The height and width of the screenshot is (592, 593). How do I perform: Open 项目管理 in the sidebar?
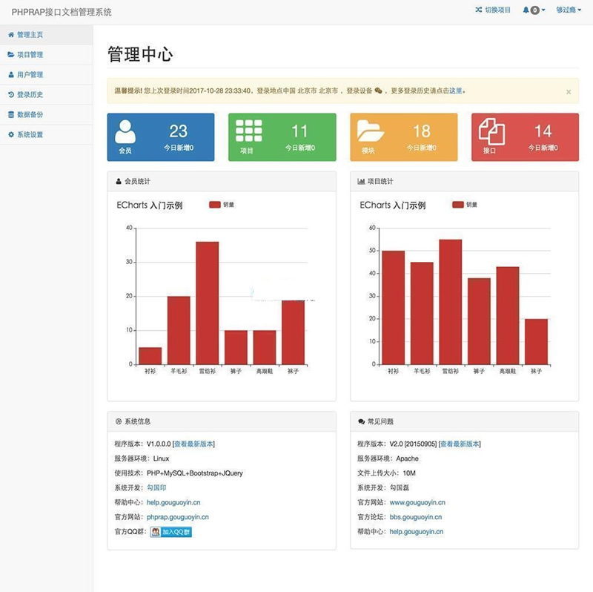click(x=30, y=55)
